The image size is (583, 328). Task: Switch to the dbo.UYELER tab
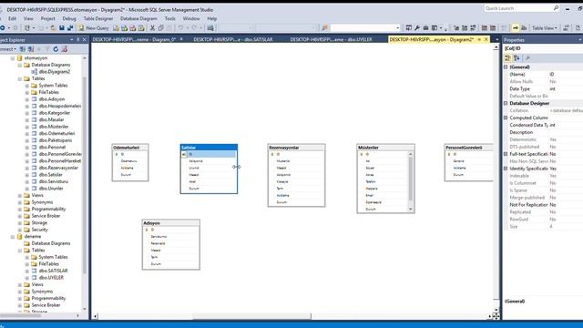click(331, 39)
